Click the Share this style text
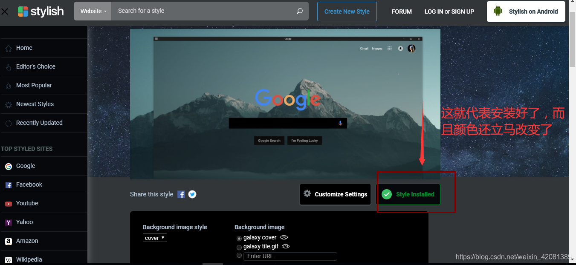 [151, 194]
